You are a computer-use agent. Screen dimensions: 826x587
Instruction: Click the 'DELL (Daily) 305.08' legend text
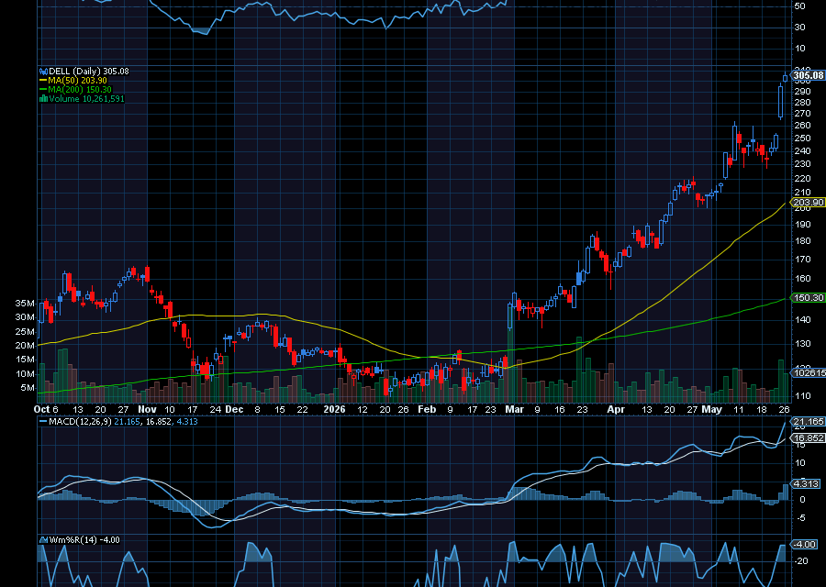point(88,71)
